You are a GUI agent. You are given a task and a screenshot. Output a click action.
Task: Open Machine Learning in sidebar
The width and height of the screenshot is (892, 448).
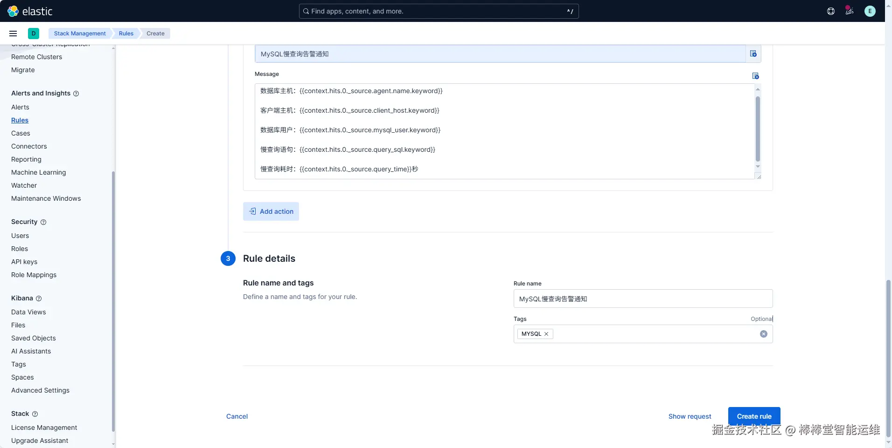(38, 172)
